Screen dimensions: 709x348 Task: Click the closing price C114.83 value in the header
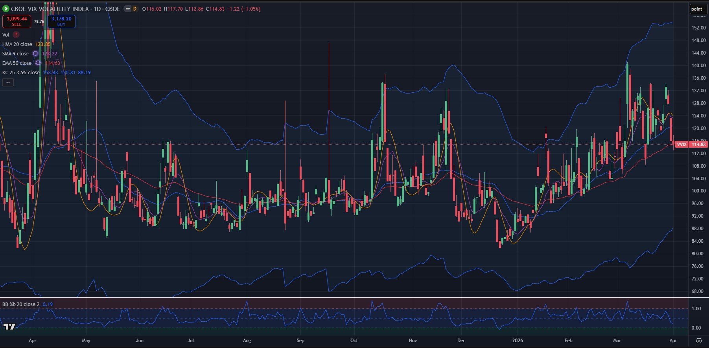click(215, 9)
